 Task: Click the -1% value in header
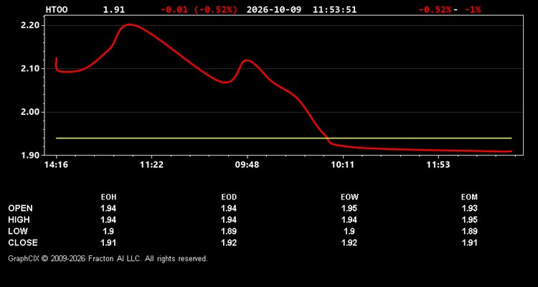(473, 9)
